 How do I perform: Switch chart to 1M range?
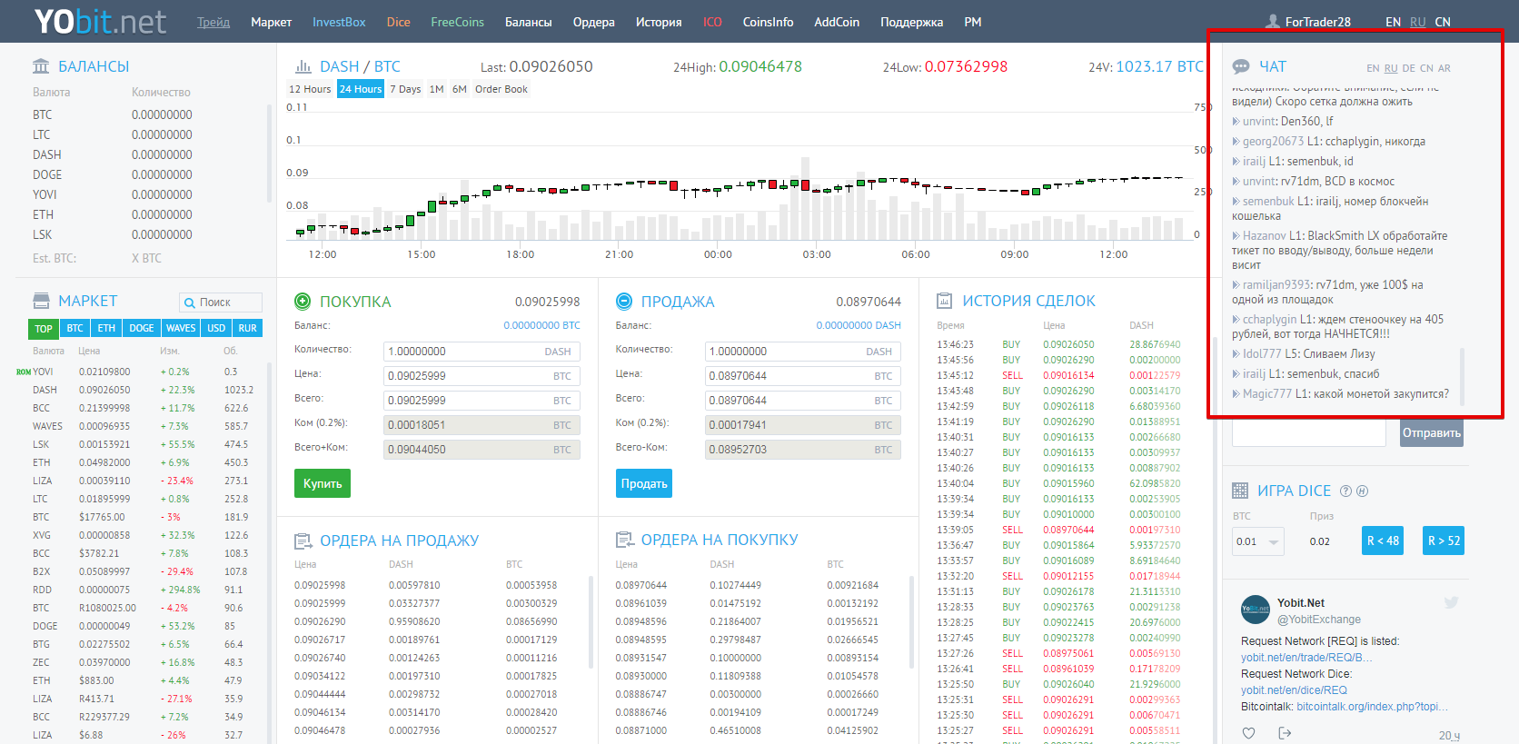tap(437, 89)
